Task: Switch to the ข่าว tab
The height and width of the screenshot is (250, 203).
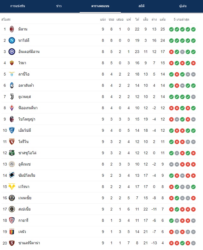Action: point(59,6)
